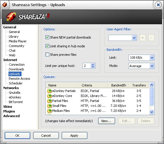
Task: Select the eDonkey Core queue name
Action: click(62, 96)
